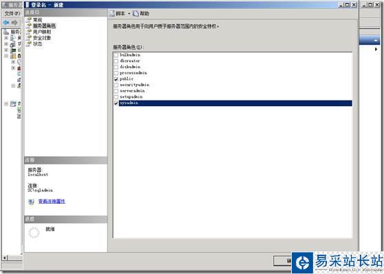
Task: Switch to the 用户映射 page
Action: (42, 32)
